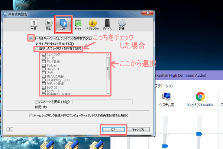Click playlist list scroll down arrow
The image size is (223, 149).
click(108, 93)
